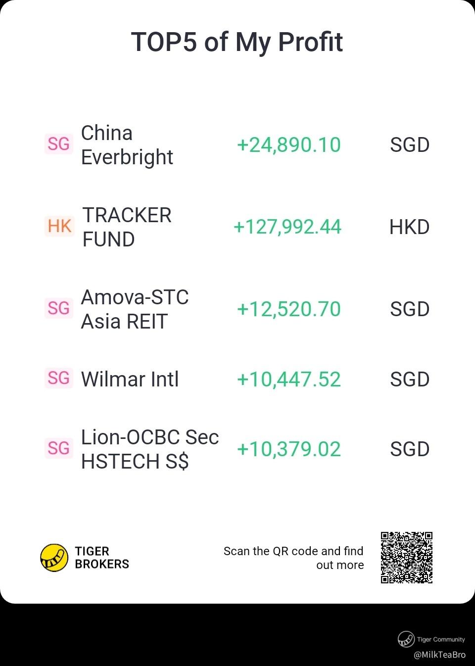This screenshot has width=475, height=666.
Task: Click the +12,520.70 profit amount
Action: click(x=289, y=309)
